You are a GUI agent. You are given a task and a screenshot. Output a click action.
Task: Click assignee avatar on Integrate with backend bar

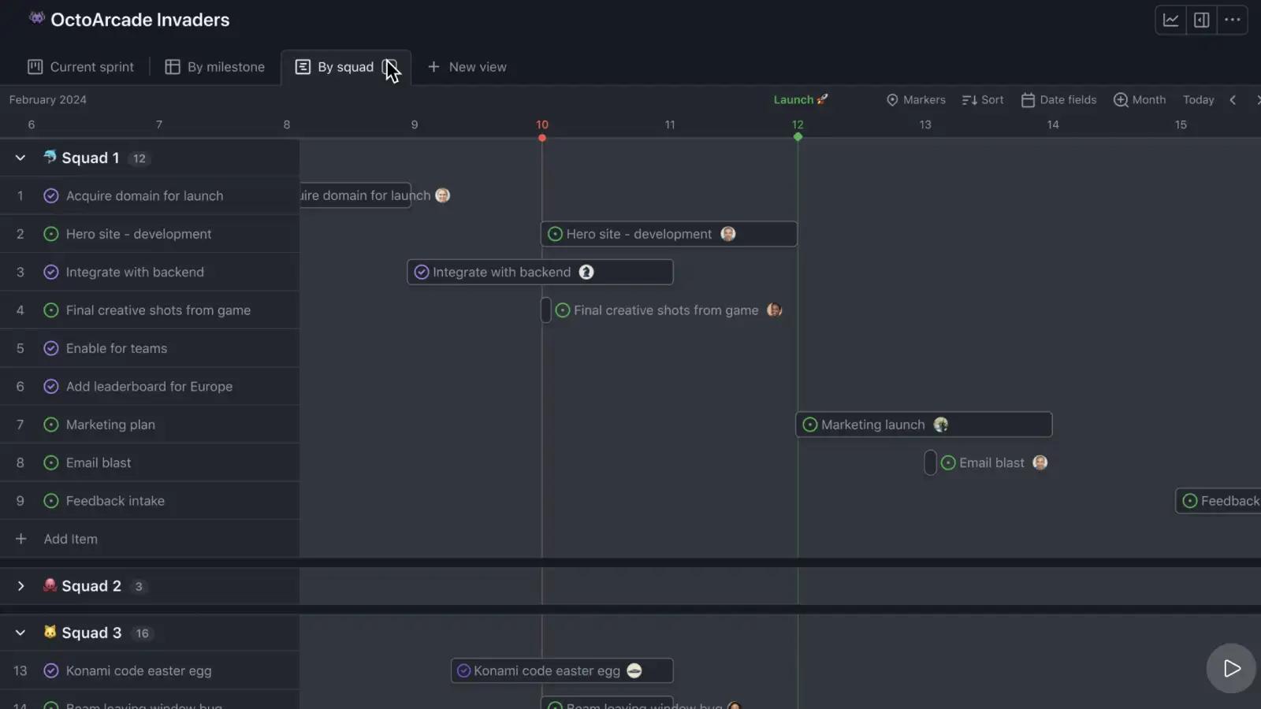(586, 273)
